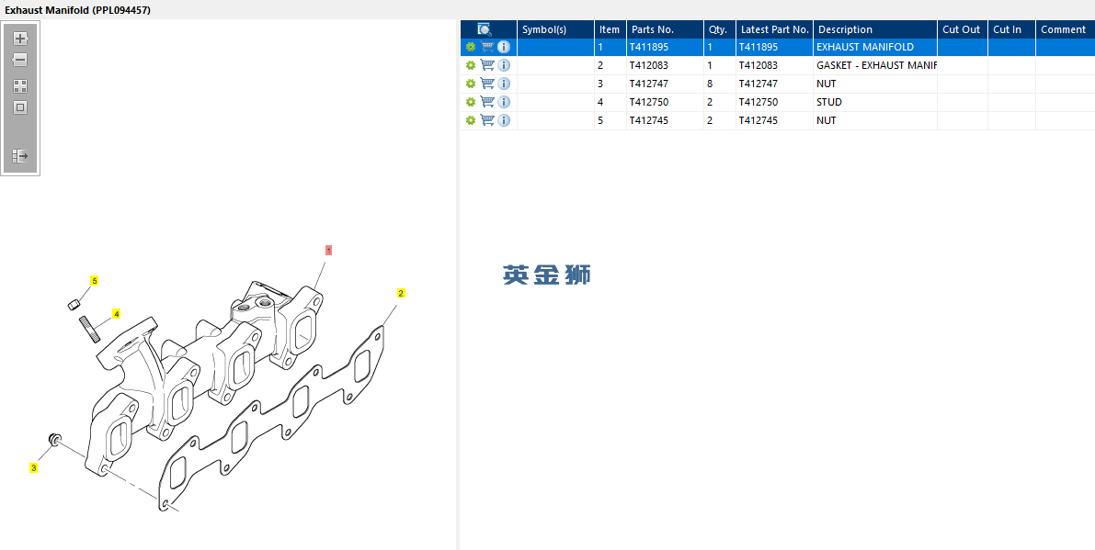
Task: Click the list-with-arrow export icon in diagram toolbar
Action: coord(20,155)
